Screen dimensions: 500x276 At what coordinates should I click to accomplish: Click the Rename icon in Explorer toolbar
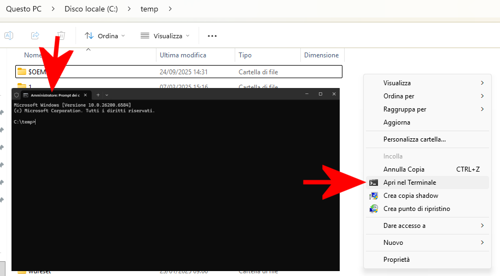[x=9, y=36]
